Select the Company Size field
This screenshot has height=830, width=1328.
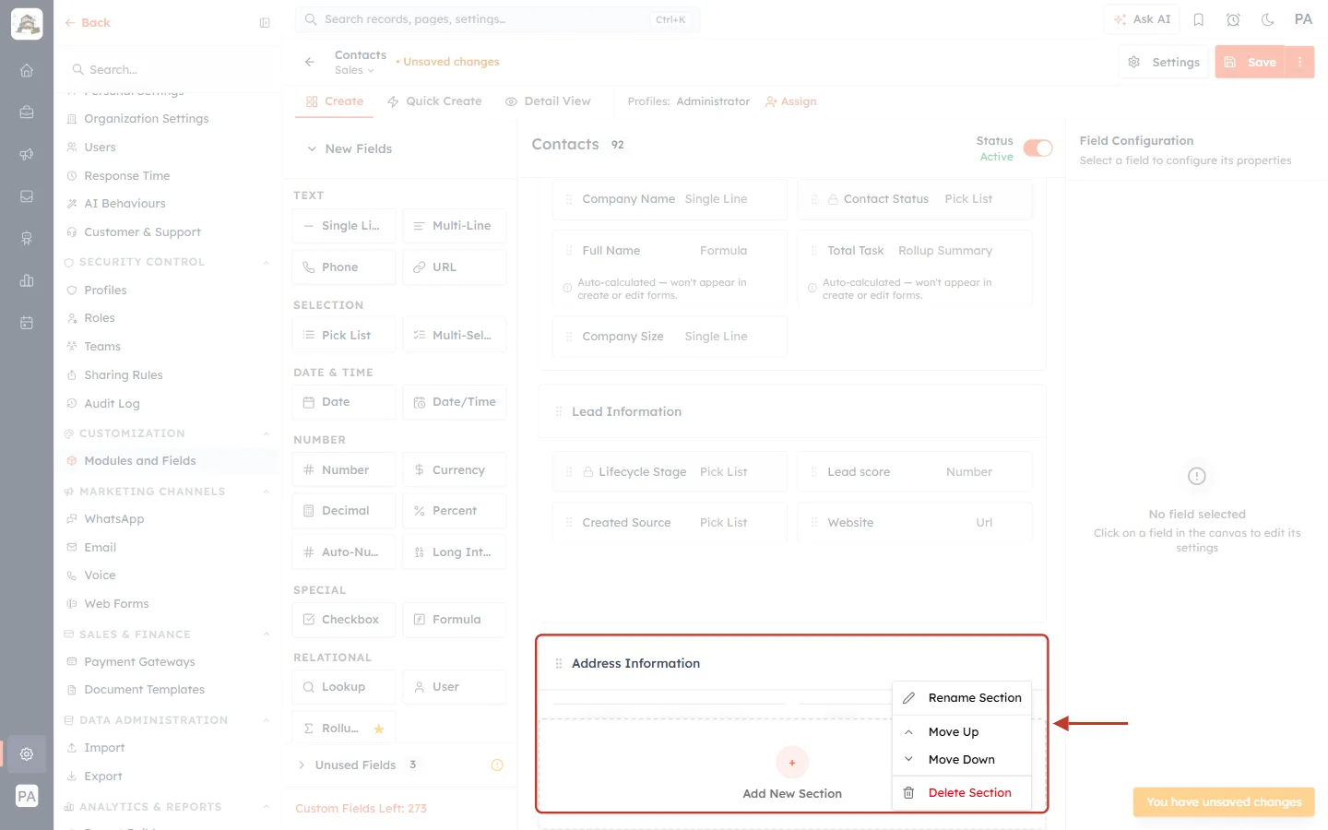coord(670,337)
